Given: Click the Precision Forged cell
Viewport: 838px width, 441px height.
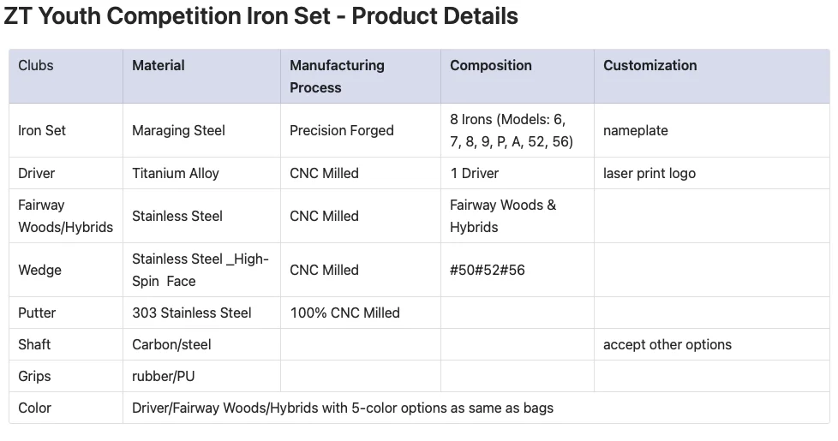Looking at the screenshot, I should (341, 130).
